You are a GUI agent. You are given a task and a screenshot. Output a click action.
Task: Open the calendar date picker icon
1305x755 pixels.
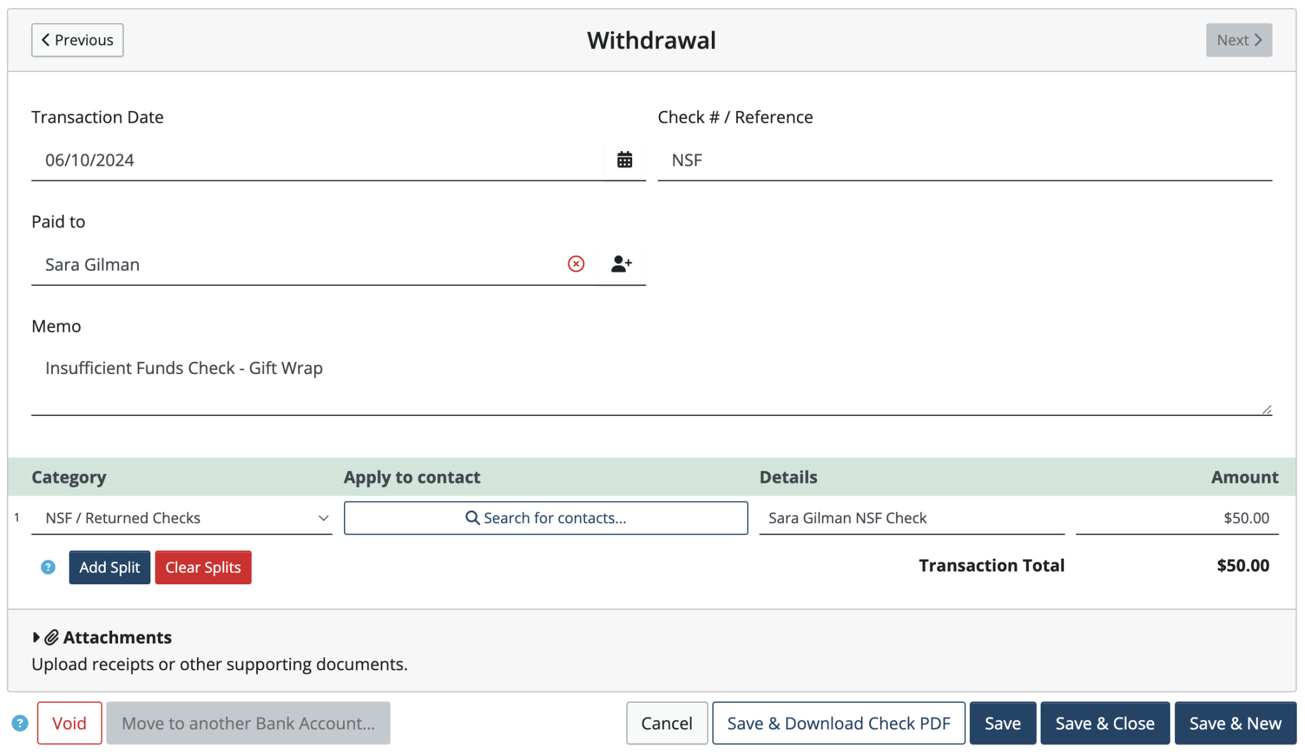coord(624,159)
